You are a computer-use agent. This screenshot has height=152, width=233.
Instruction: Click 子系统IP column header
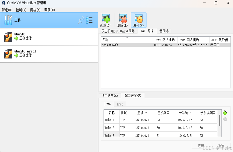tap(185, 113)
